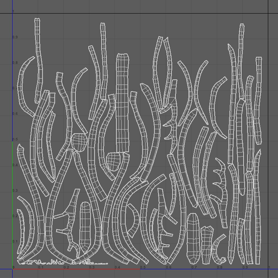
Task: Click the 0.3 label on horizontal axis
Action: coord(92,267)
